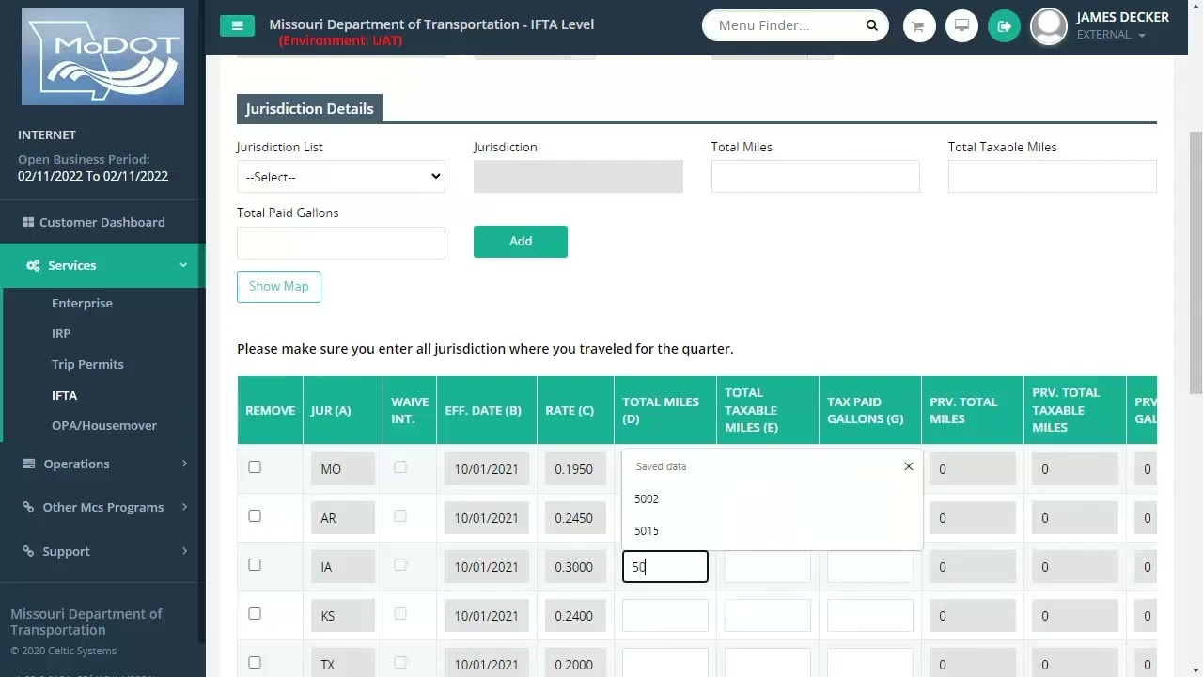Select IFTA in the sidebar
1203x677 pixels.
point(64,396)
